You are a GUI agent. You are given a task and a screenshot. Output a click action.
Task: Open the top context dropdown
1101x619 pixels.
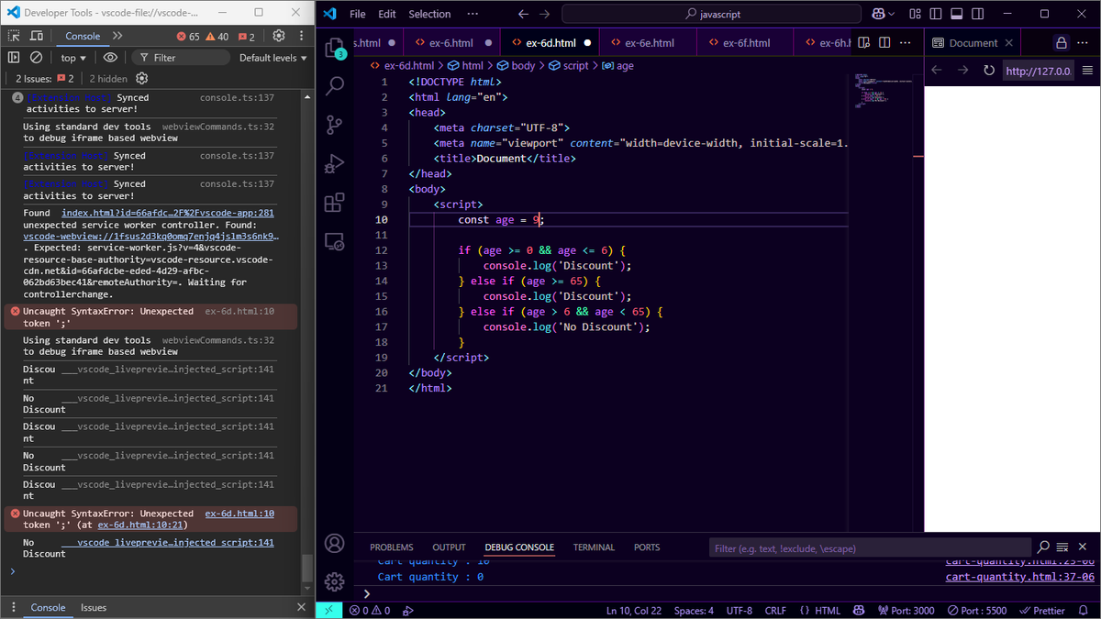72,58
